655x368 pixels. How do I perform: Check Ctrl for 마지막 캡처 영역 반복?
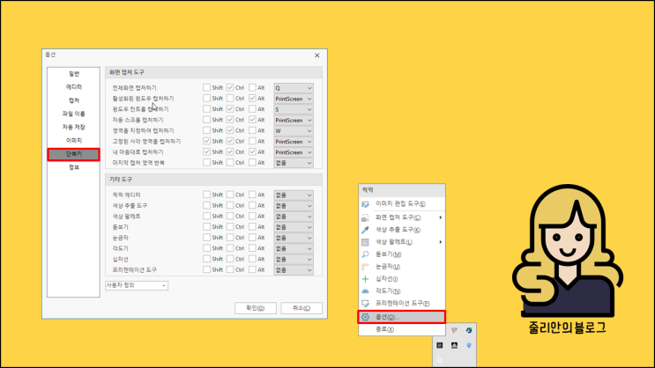pyautogui.click(x=230, y=163)
